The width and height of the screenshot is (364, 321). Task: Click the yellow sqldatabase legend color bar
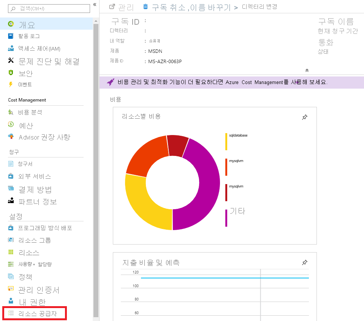point(227,141)
